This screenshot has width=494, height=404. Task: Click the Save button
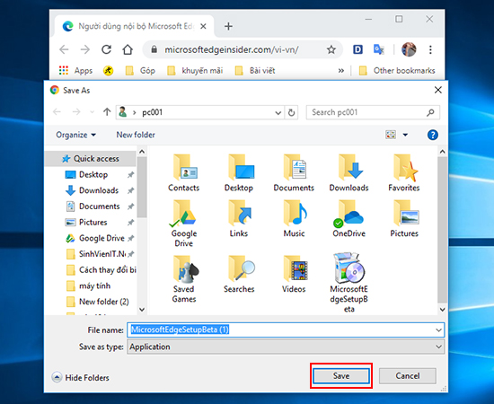click(341, 375)
